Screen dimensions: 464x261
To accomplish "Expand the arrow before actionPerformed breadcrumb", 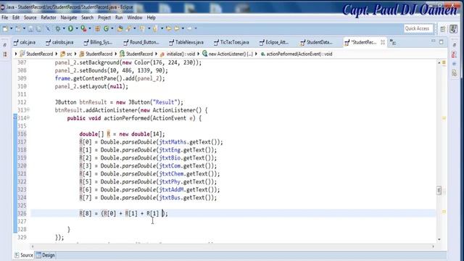I will pos(257,54).
